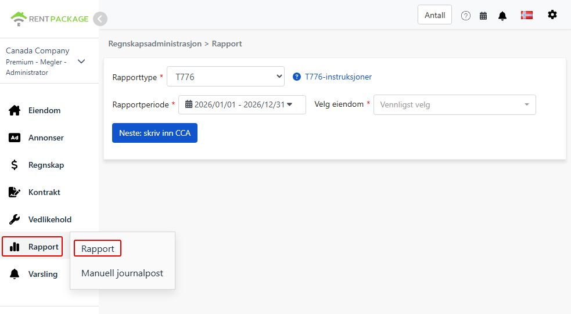The height and width of the screenshot is (314, 571).
Task: Click the Velg eiendom field label
Action: pos(339,104)
